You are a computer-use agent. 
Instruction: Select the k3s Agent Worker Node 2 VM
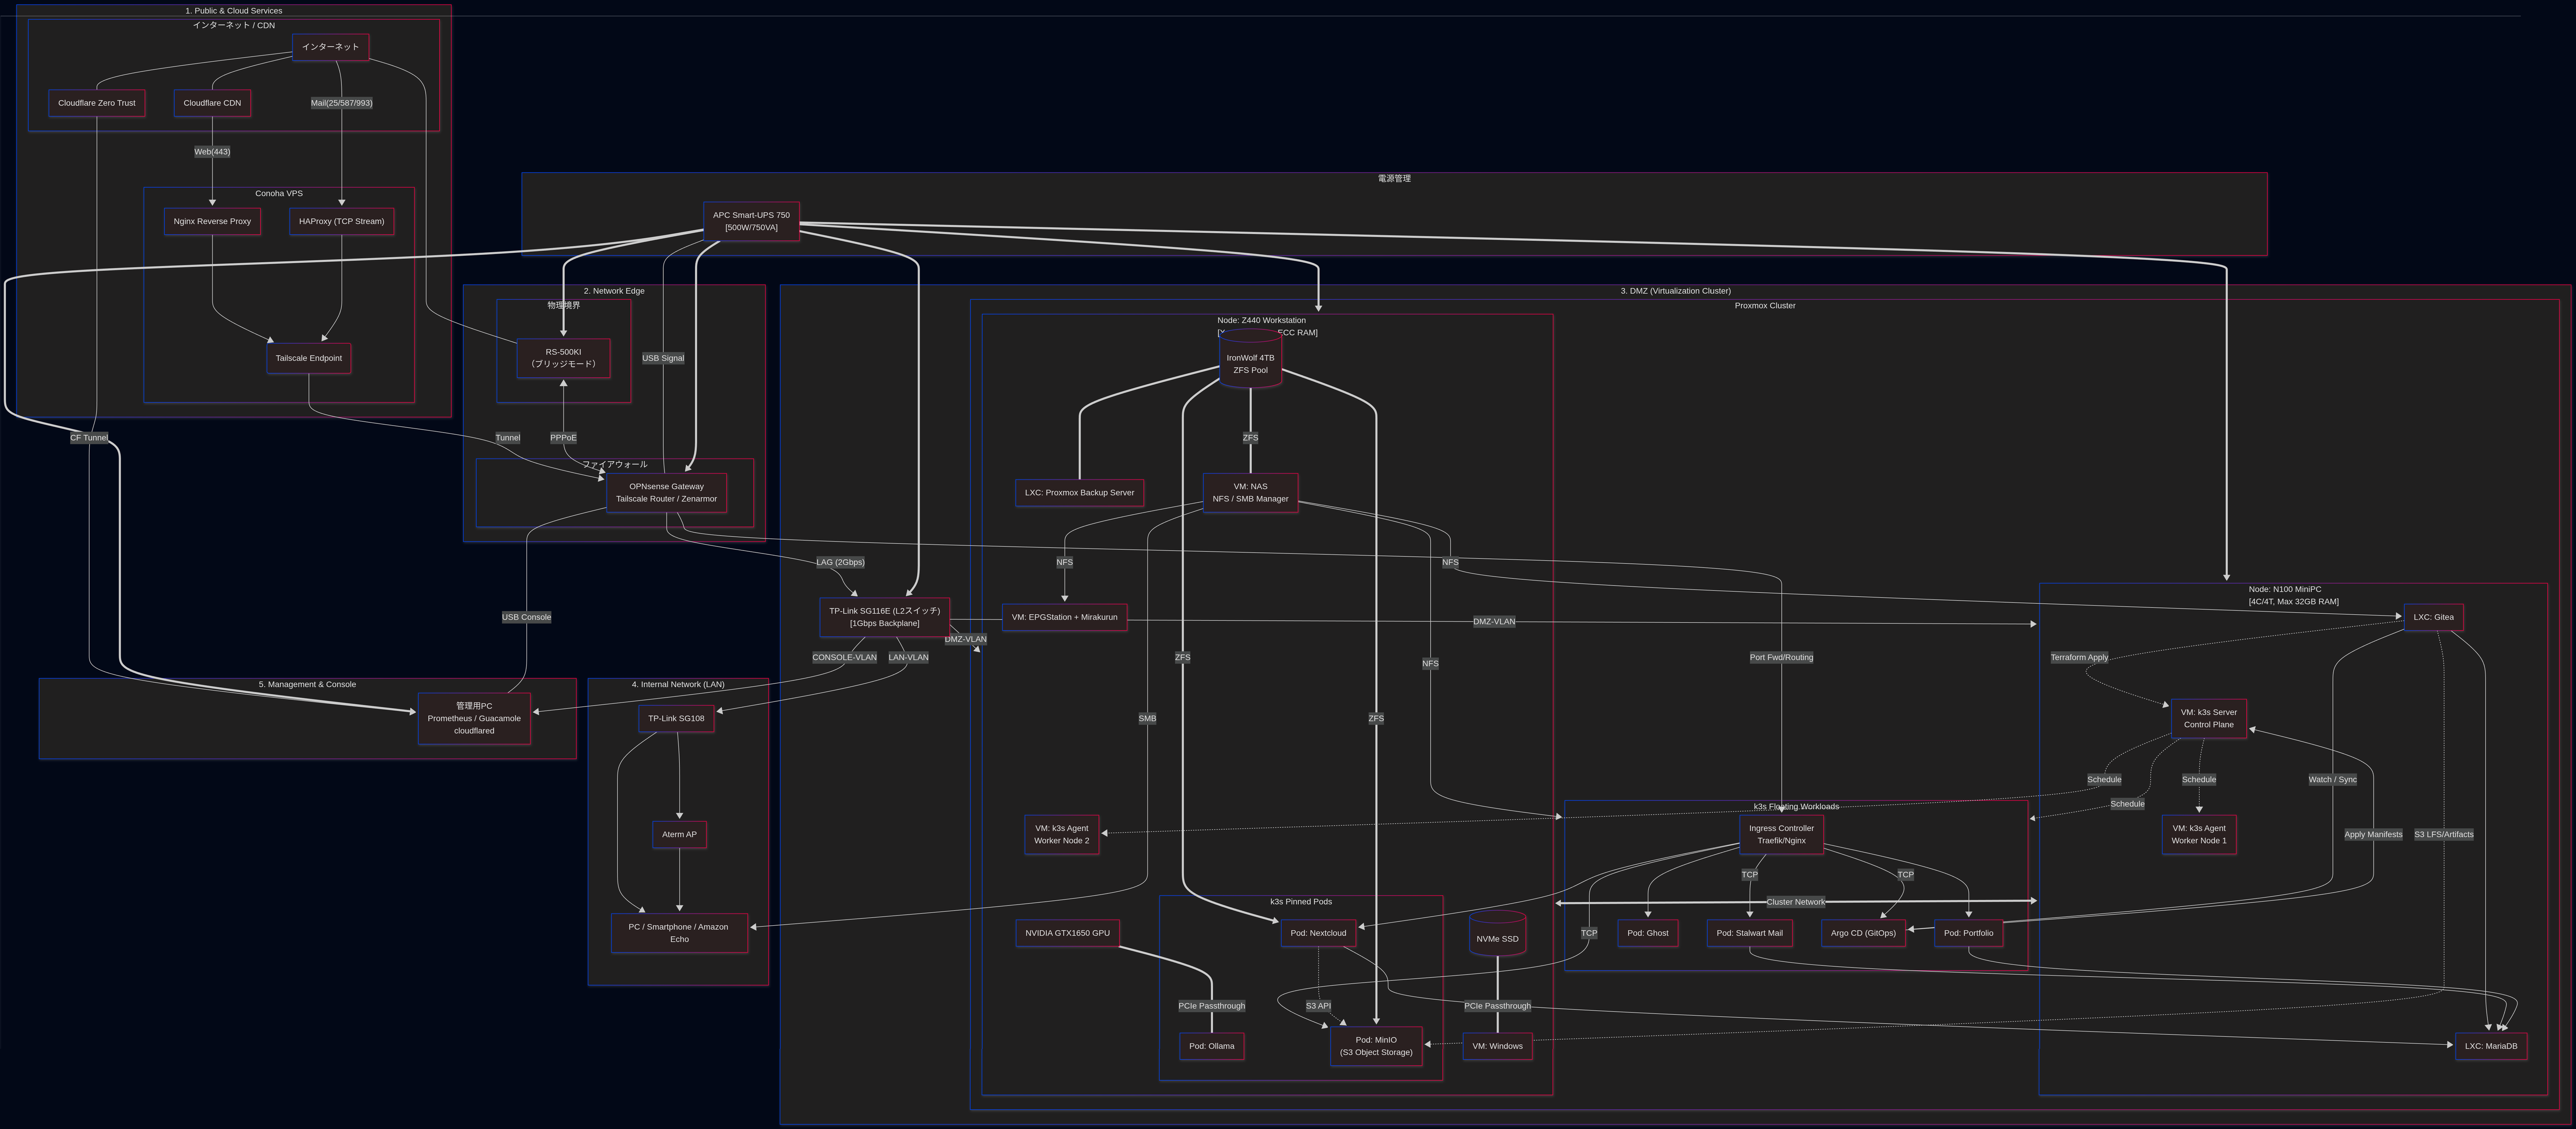coord(1062,835)
